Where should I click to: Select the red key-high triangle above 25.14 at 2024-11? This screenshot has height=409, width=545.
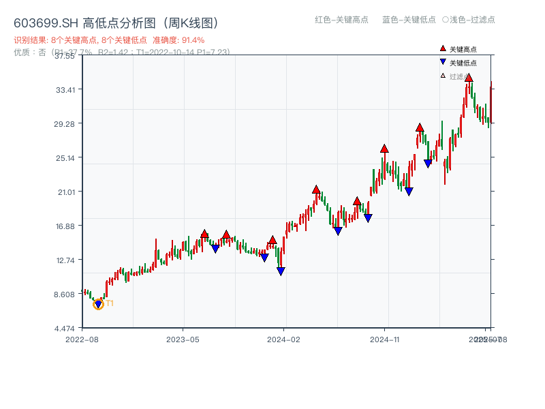[x=384, y=149]
